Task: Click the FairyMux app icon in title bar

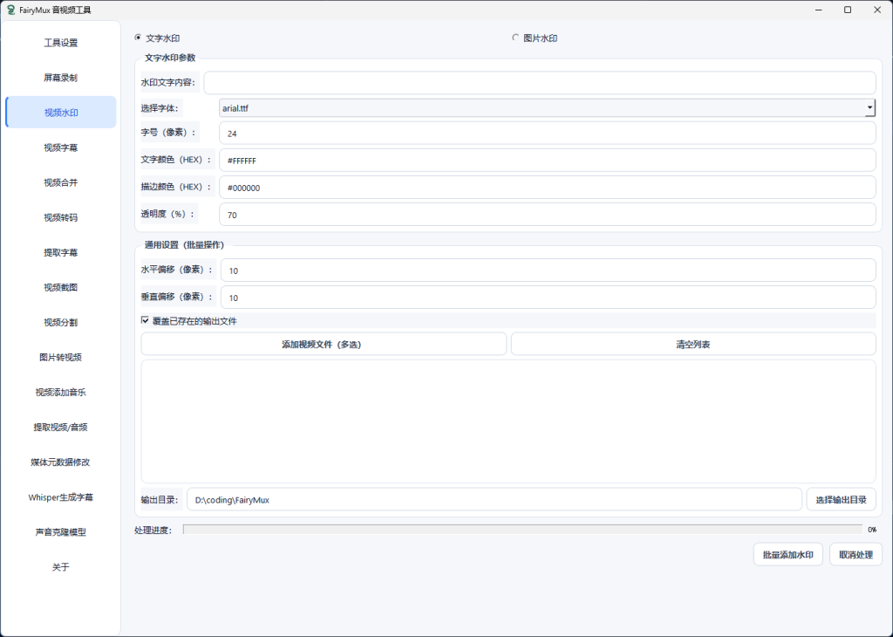Action: click(10, 10)
